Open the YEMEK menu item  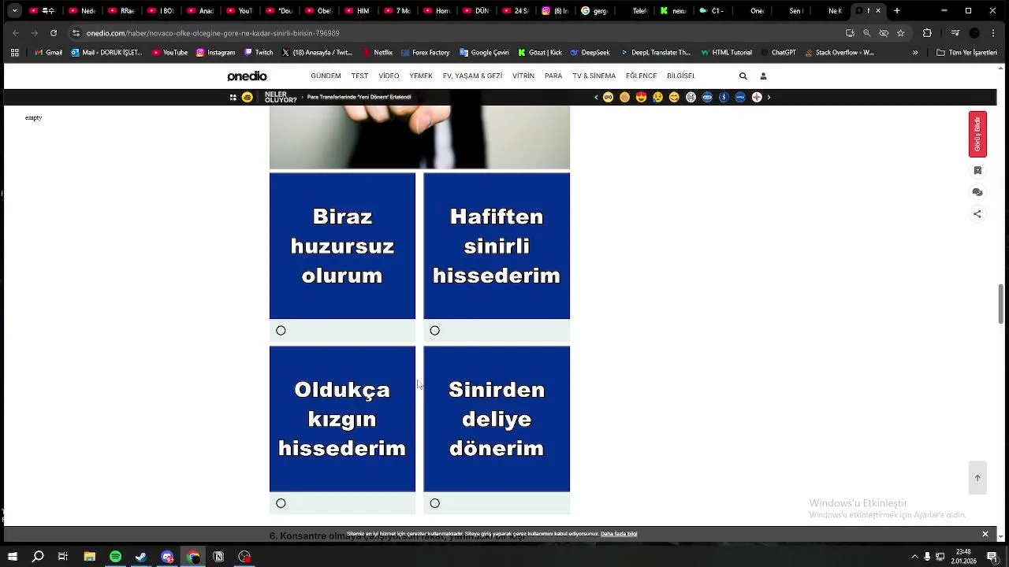point(421,76)
